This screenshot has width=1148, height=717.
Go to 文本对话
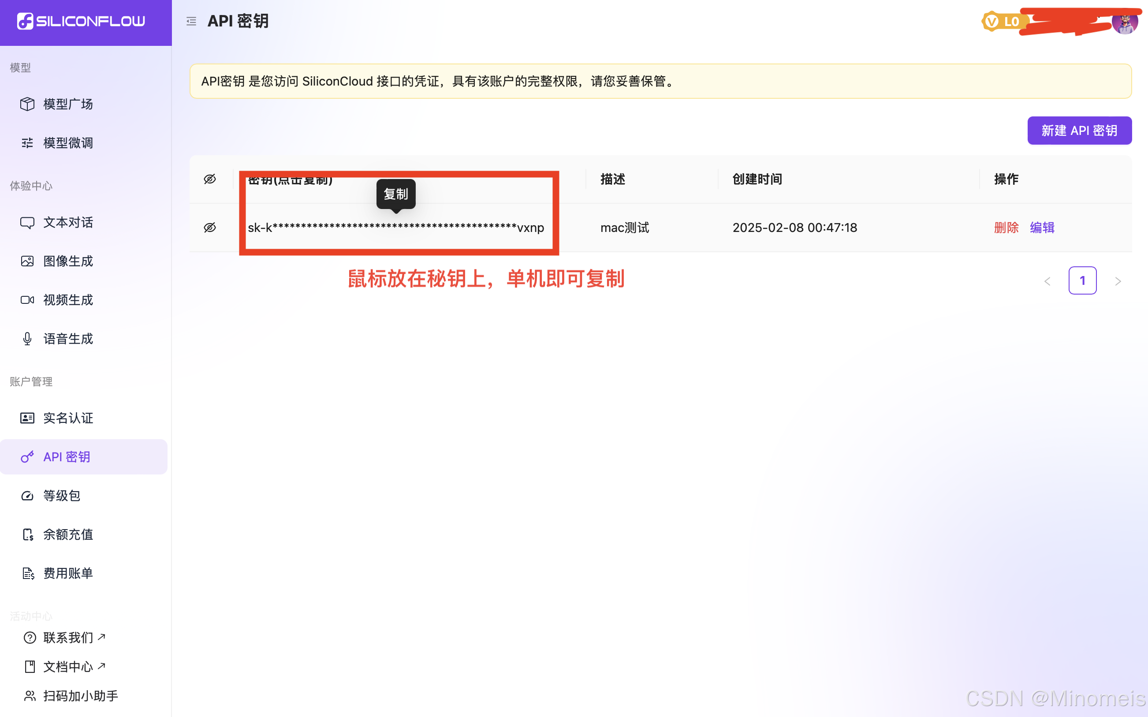68,222
